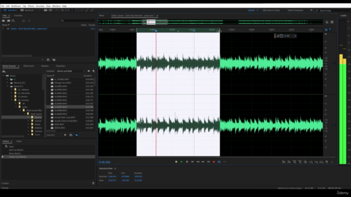
Task: Toggle Spectral Frequency Display button
Action: [46, 10]
